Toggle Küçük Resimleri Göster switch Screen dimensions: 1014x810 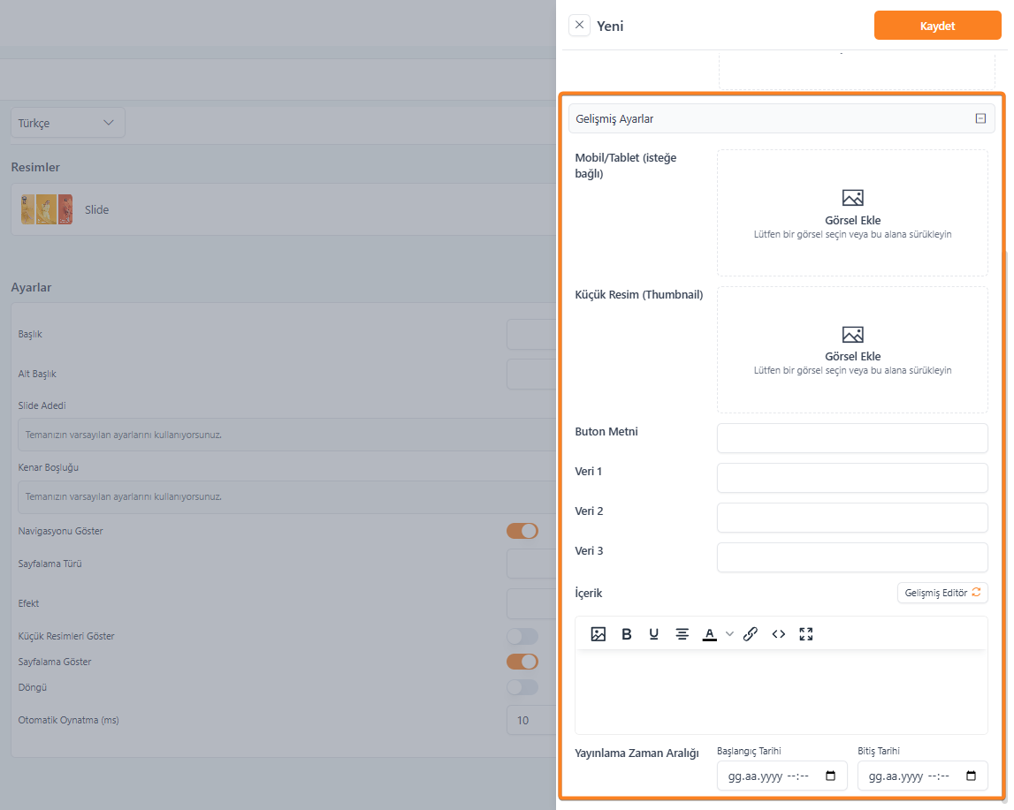pos(522,636)
